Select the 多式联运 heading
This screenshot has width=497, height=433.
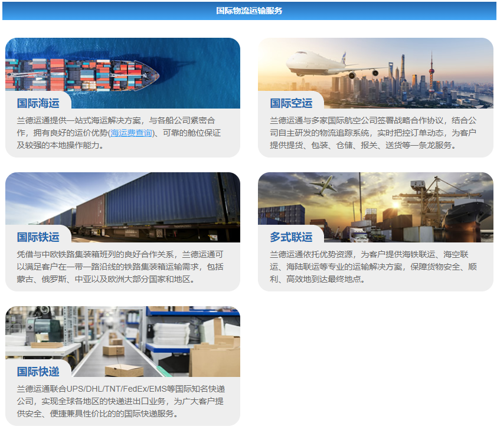[x=291, y=237]
